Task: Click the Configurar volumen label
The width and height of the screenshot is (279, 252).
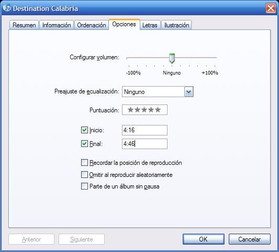Action: click(94, 57)
